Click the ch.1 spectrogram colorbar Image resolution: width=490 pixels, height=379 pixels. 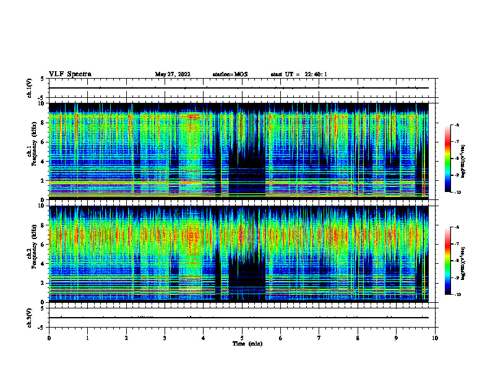tap(447, 159)
